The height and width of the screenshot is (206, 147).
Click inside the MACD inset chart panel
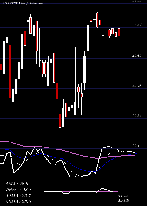(x=81, y=191)
